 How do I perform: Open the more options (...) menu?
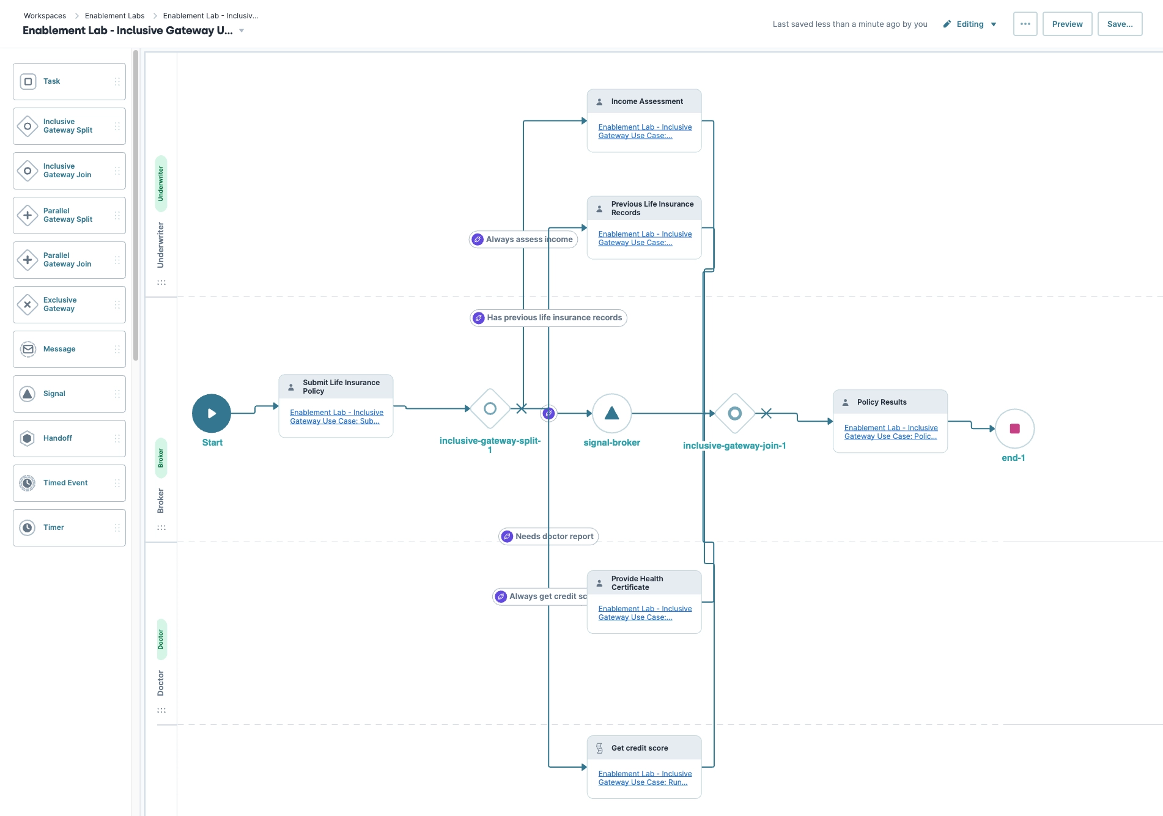pyautogui.click(x=1025, y=24)
